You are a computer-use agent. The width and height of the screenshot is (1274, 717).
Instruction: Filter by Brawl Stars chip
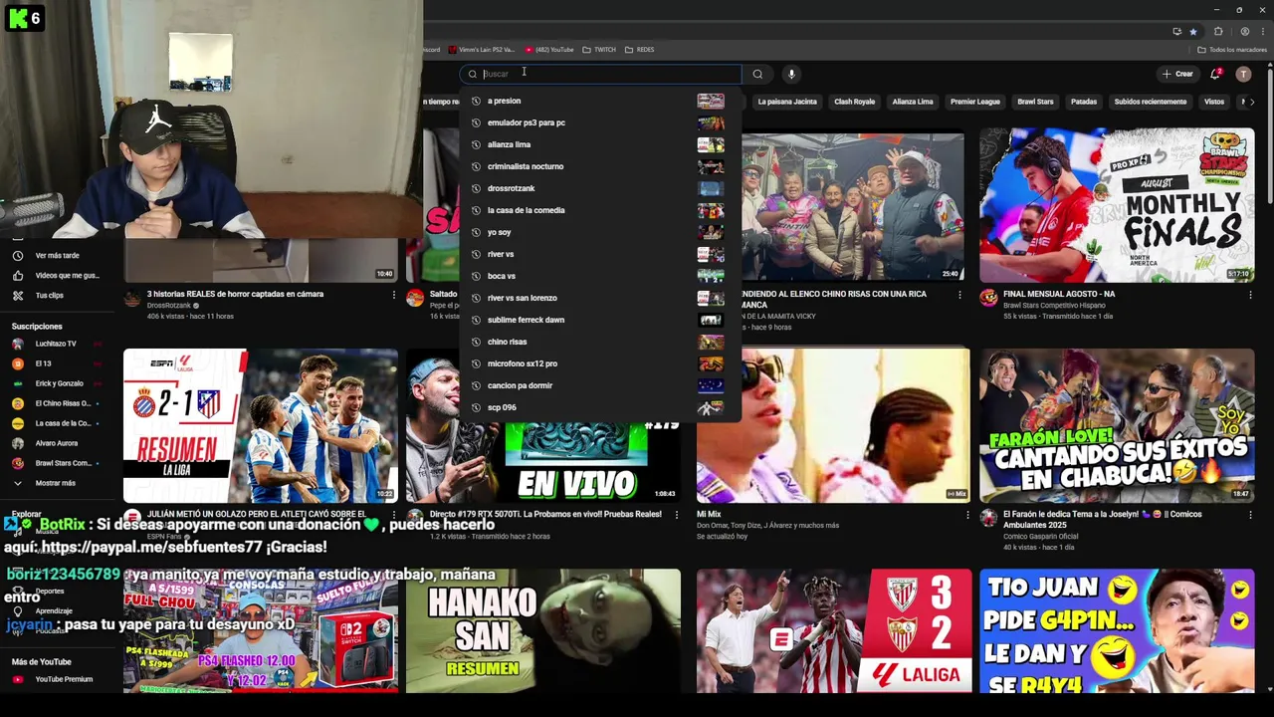[x=1035, y=102]
